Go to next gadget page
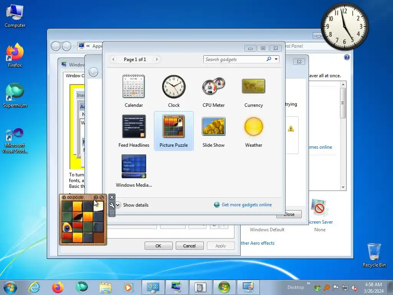393x295 pixels. (x=157, y=60)
